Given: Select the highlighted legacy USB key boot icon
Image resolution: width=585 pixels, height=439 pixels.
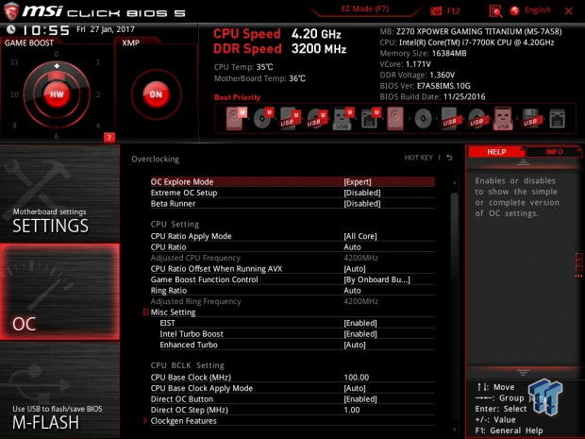Looking at the screenshot, I should (x=503, y=119).
